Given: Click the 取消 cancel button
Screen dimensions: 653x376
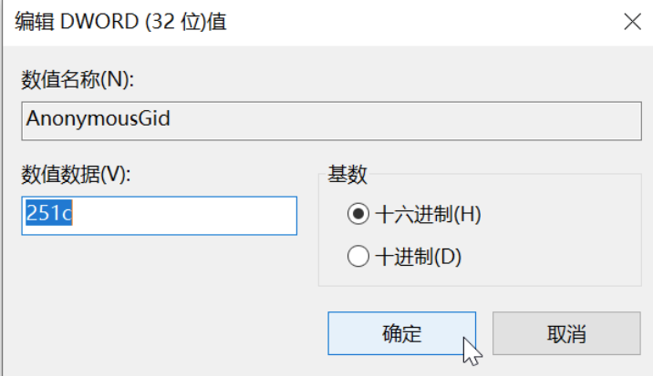Looking at the screenshot, I should coord(566,333).
